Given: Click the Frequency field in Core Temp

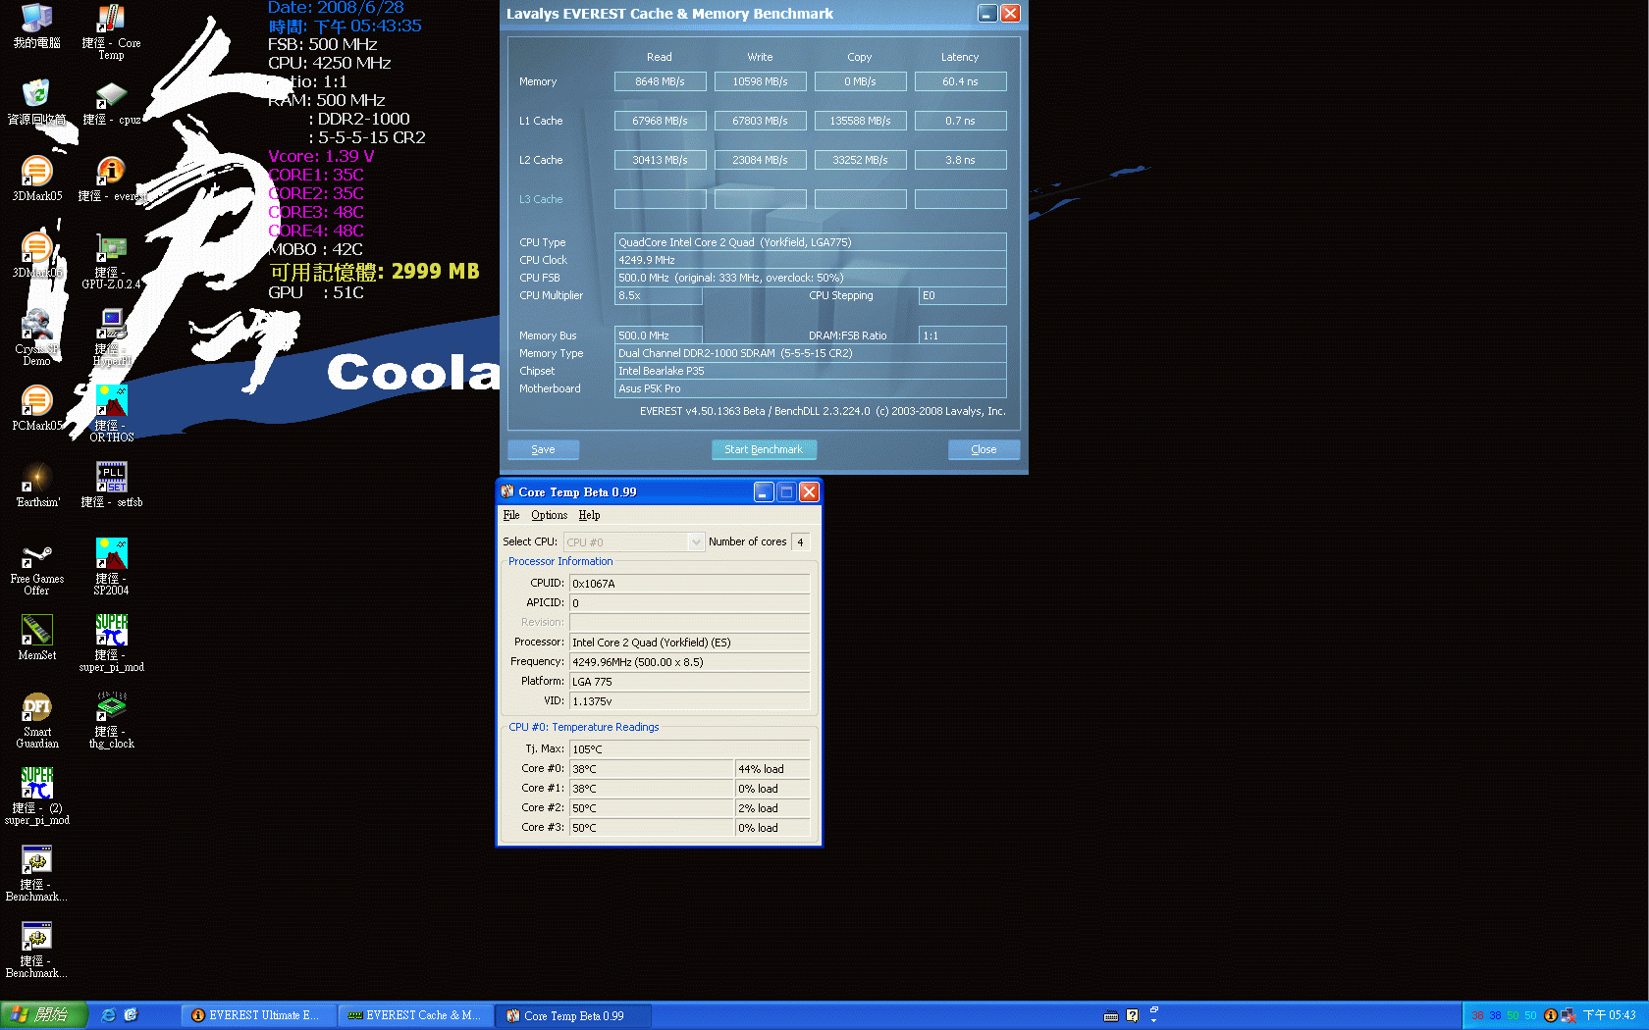Looking at the screenshot, I should click(x=689, y=662).
